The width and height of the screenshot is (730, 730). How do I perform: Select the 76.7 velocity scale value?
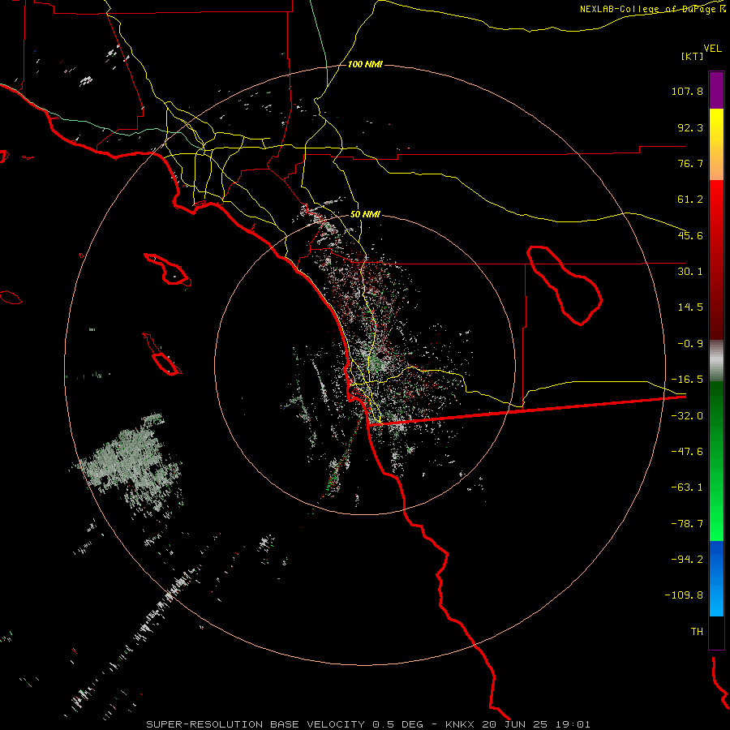point(690,163)
